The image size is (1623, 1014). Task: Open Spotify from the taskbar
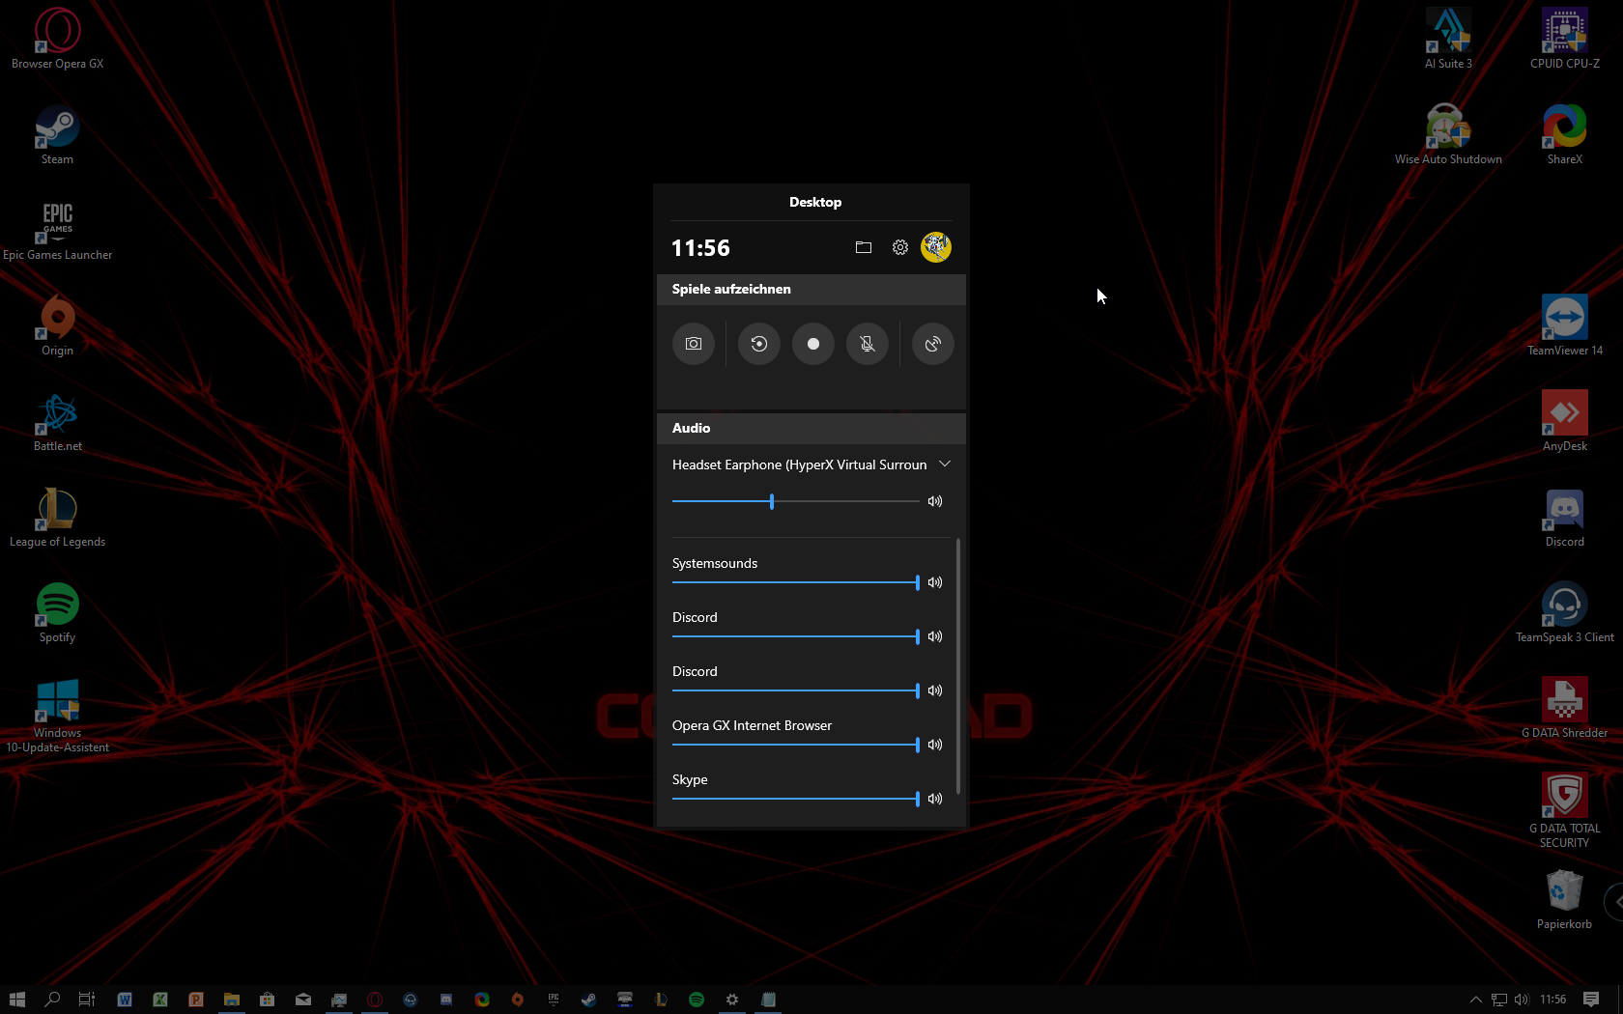[x=697, y=1000]
